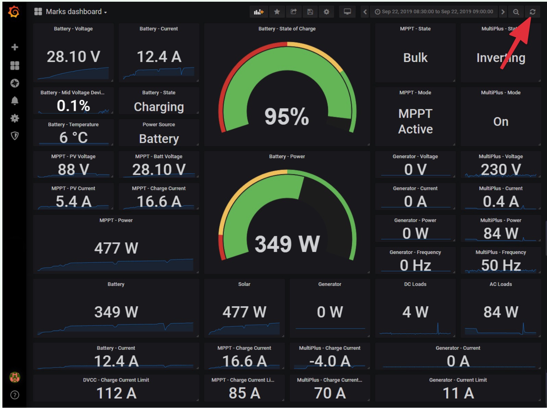The image size is (547, 408).
Task: Click the 477 W MPPT Power value
Action: pos(116,248)
